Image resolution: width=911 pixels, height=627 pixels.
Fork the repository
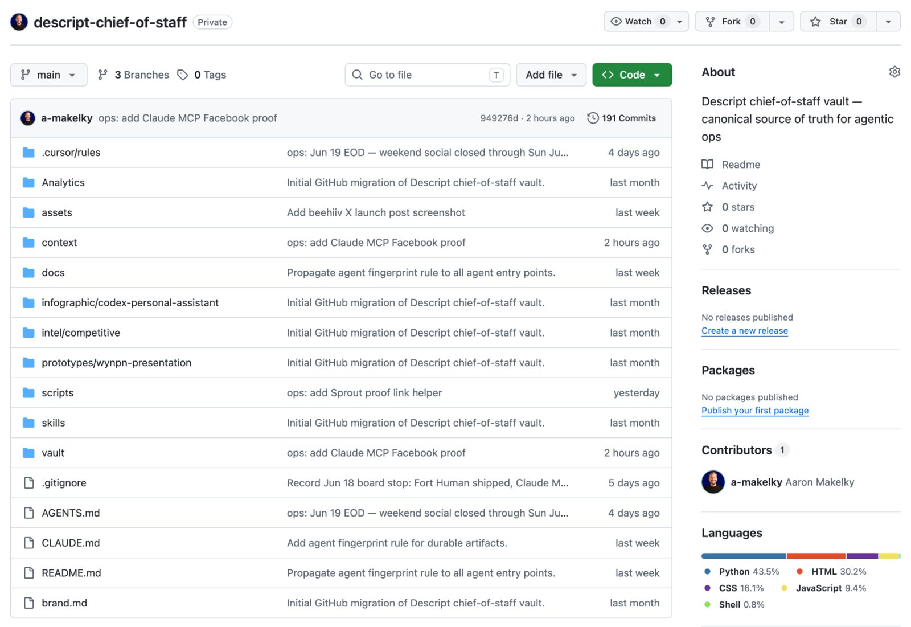click(732, 22)
